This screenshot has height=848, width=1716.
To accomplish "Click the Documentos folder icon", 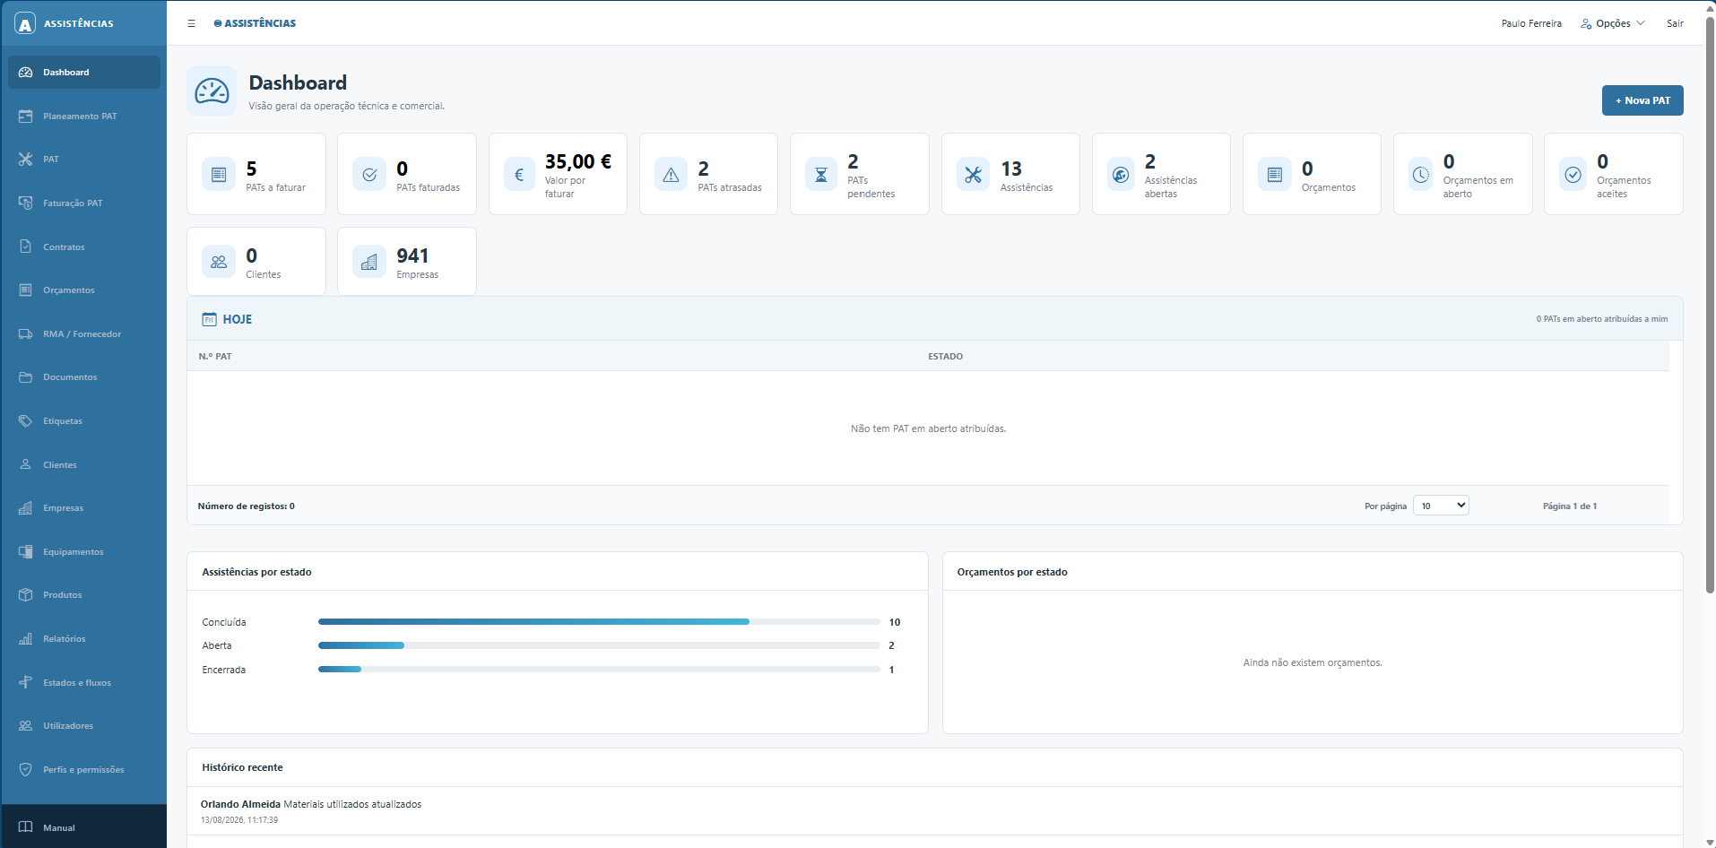I will pos(25,377).
